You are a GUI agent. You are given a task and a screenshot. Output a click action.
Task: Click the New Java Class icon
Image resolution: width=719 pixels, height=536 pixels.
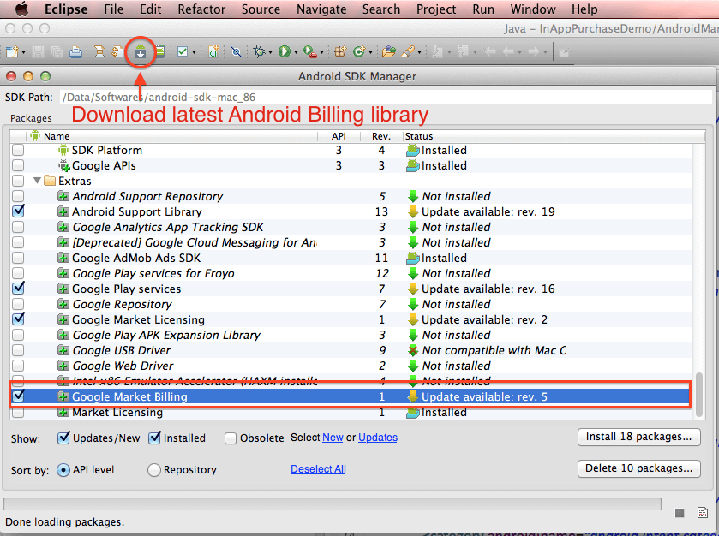(x=359, y=51)
